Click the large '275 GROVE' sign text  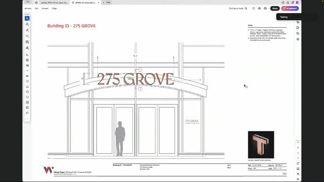tap(136, 79)
